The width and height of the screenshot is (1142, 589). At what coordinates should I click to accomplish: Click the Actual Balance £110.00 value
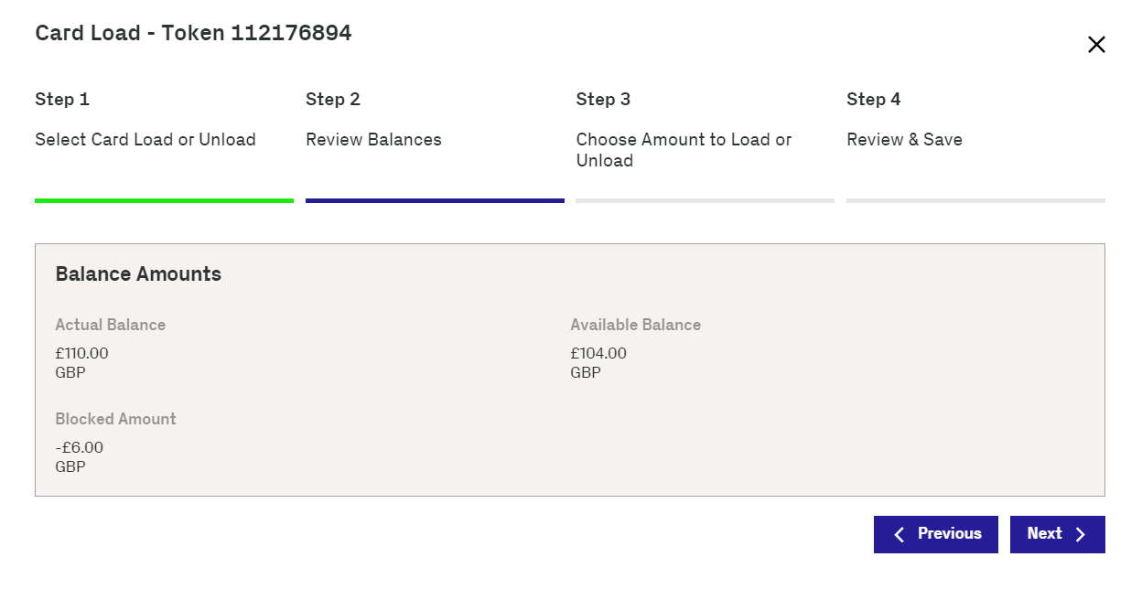(x=82, y=353)
